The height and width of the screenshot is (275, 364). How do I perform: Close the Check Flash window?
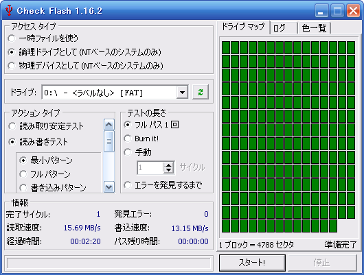point(353,11)
